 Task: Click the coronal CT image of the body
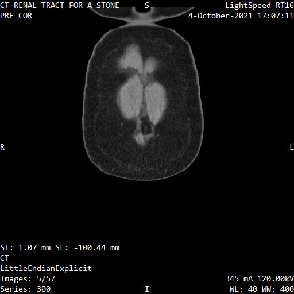coord(142,94)
